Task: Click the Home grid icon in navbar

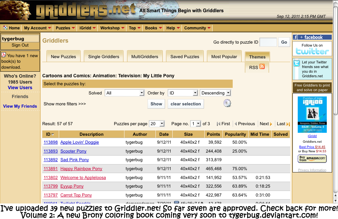Action: [5, 28]
